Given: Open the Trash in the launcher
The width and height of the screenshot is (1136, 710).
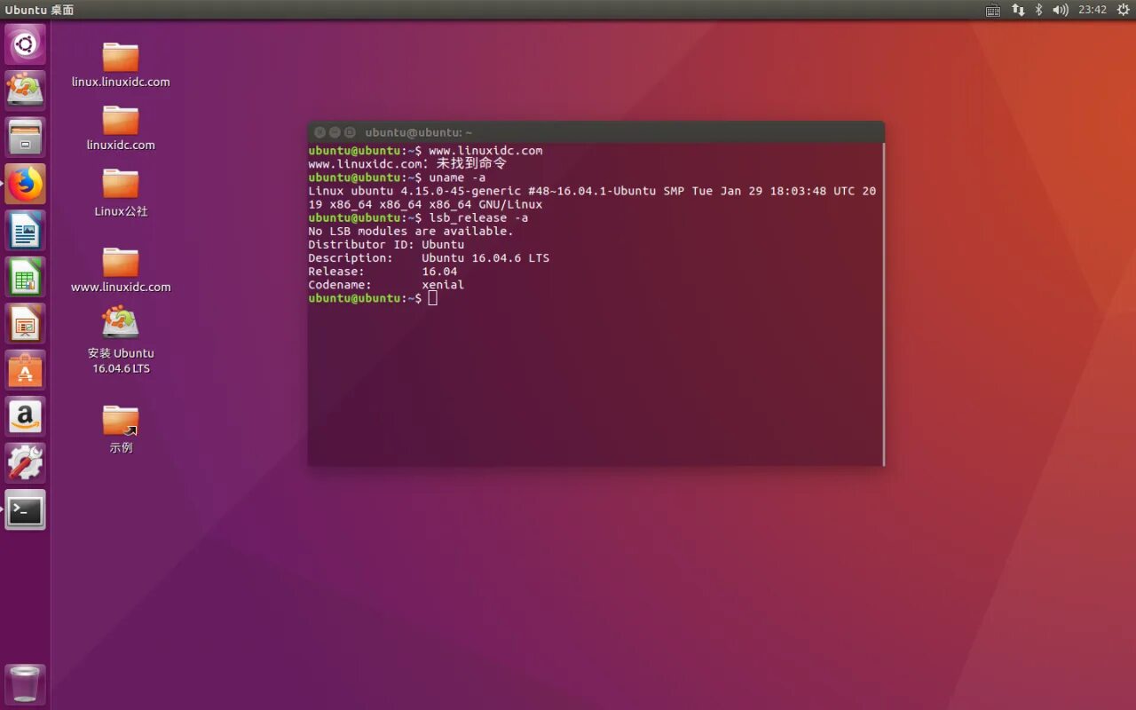Looking at the screenshot, I should click(25, 684).
